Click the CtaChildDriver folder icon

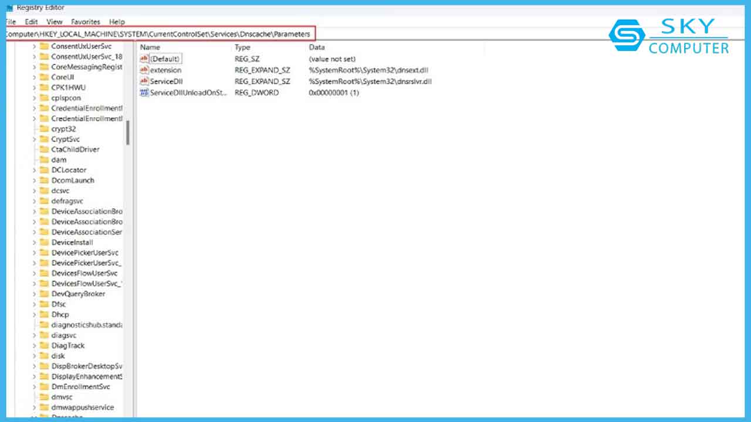[x=44, y=149]
